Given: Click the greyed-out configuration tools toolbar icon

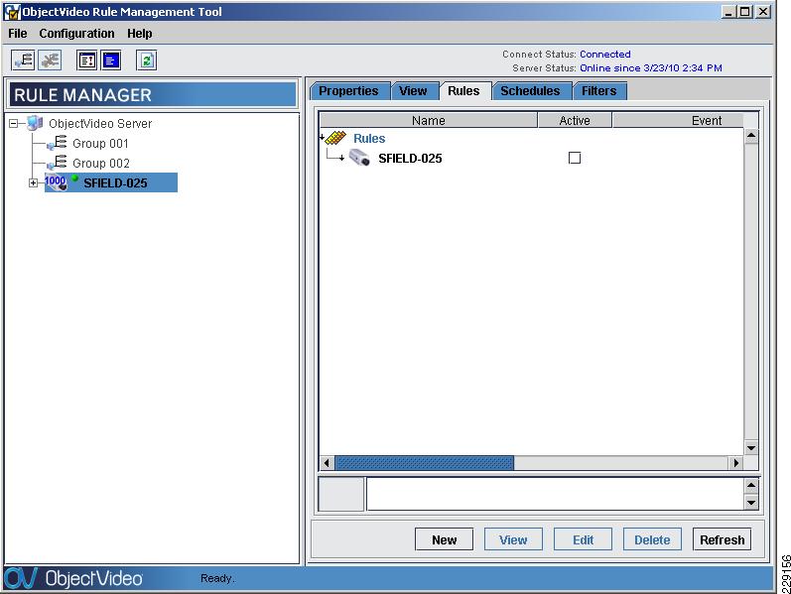Looking at the screenshot, I should 50,60.
